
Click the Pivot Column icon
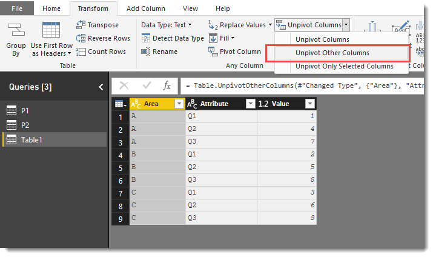tap(213, 52)
